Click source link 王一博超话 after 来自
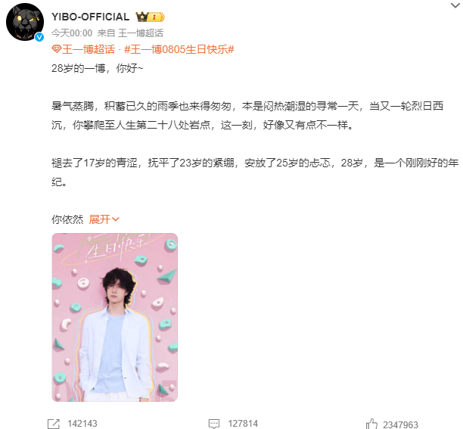Image resolution: width=463 pixels, height=429 pixels. (141, 33)
